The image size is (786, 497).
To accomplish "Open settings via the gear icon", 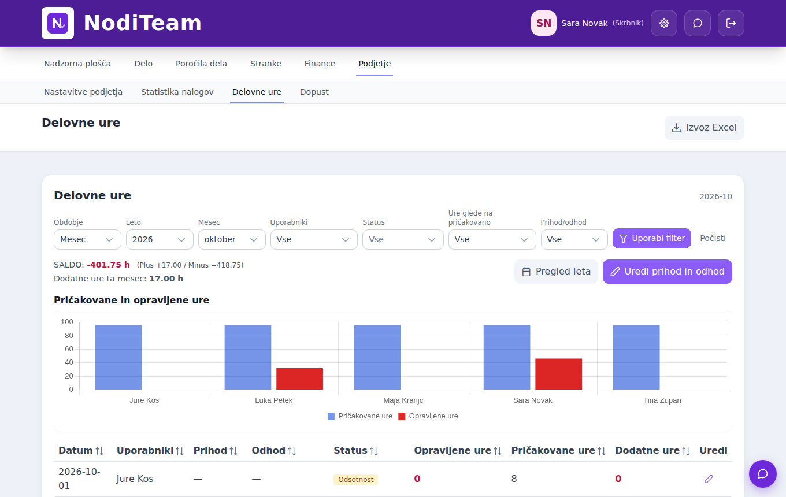I will (664, 23).
